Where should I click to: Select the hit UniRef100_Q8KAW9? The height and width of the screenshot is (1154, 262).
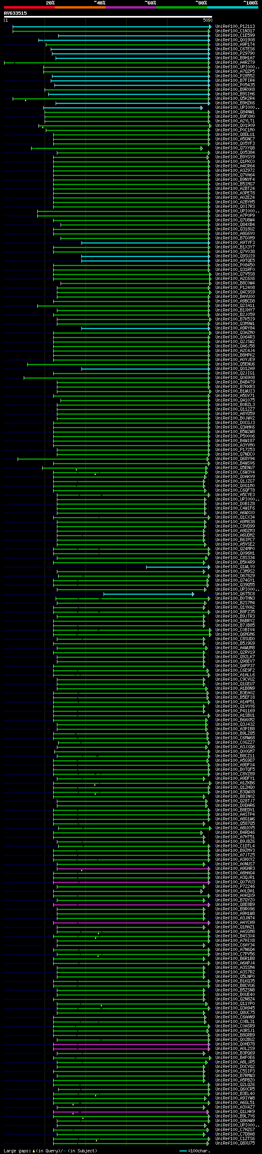[x=235, y=1120]
